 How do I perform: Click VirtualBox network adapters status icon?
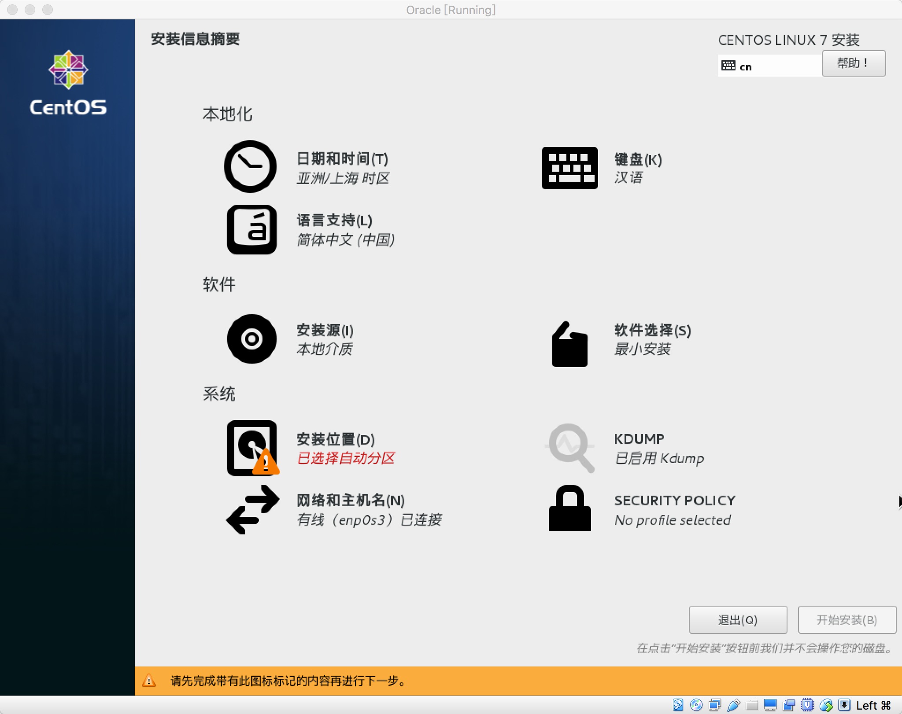coord(715,705)
